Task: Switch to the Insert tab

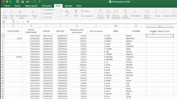Action: 17,6
